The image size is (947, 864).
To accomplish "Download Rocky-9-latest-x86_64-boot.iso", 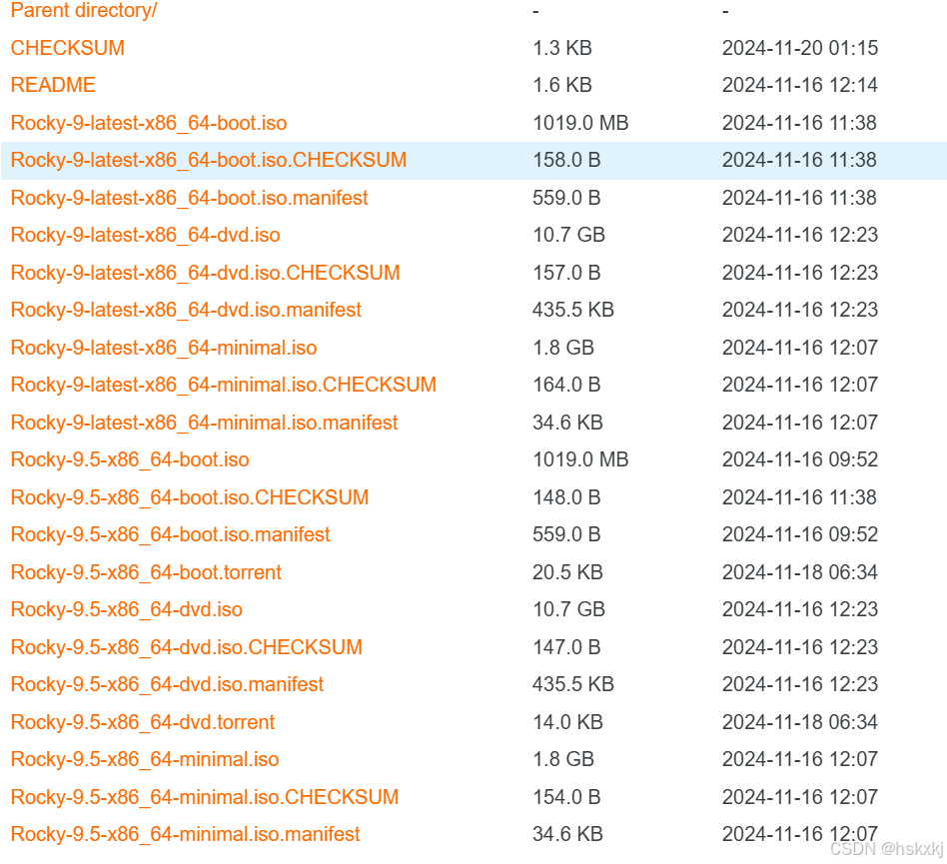I will (147, 123).
